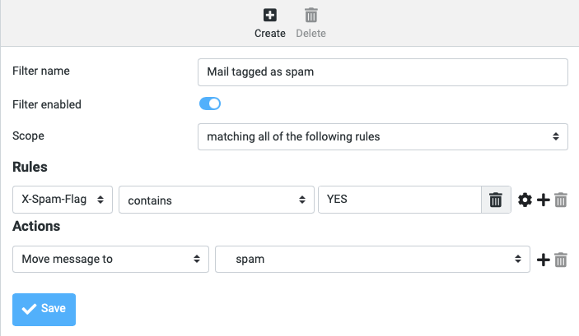This screenshot has width=579, height=336.
Task: Click the Delete trash icon in toolbar
Action: 311,15
